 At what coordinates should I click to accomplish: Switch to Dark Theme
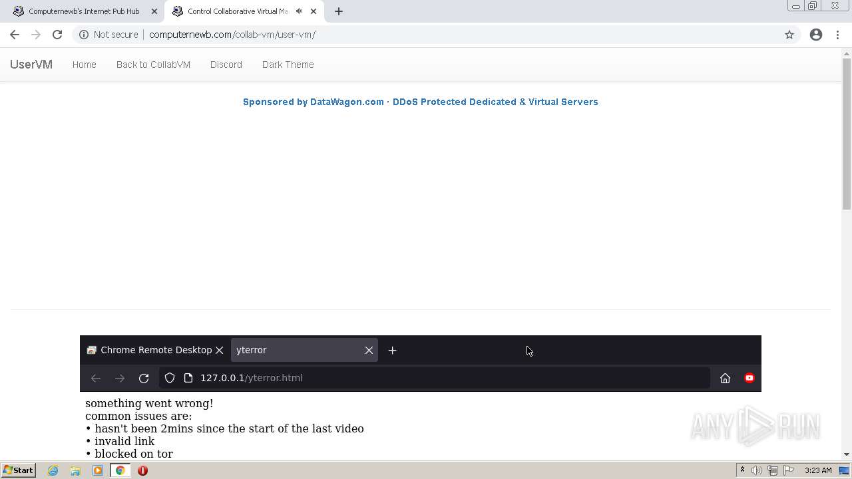tap(288, 65)
